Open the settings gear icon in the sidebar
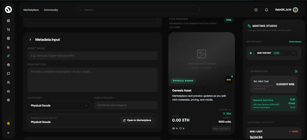The width and height of the screenshot is (307, 140). (x=8, y=100)
